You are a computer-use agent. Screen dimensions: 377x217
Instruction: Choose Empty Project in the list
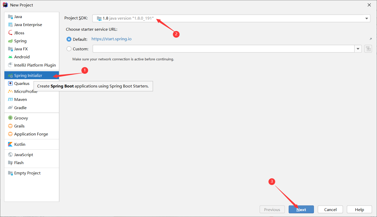tap(32, 173)
